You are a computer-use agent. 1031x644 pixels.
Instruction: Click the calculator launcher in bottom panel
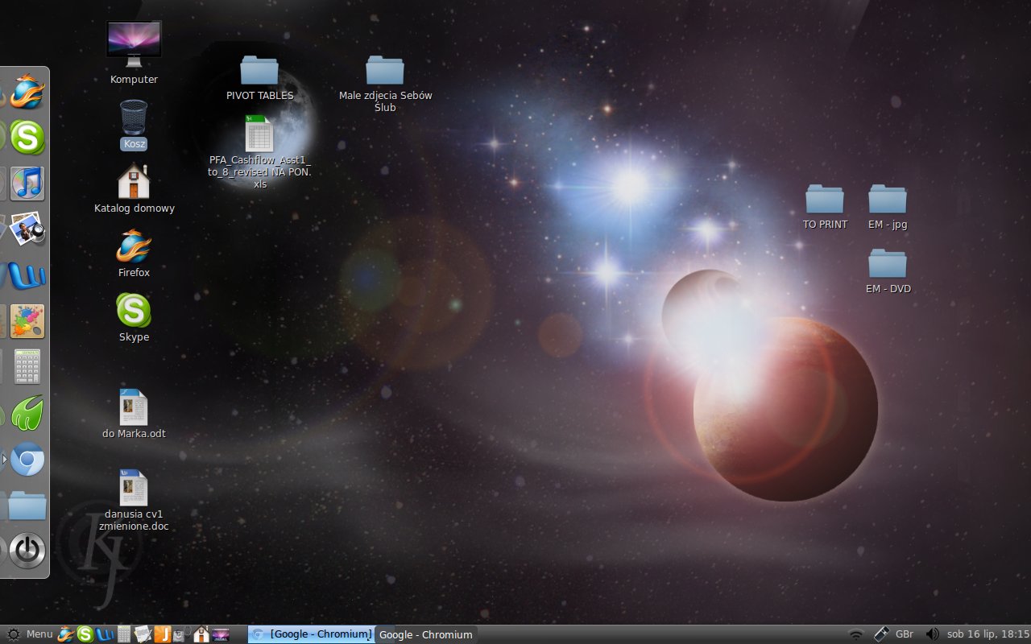click(124, 634)
